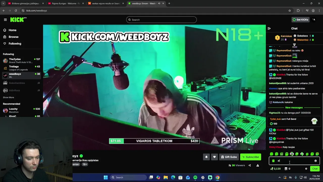Click the Get KICKs button
This screenshot has height=182, width=323.
tap(300, 20)
